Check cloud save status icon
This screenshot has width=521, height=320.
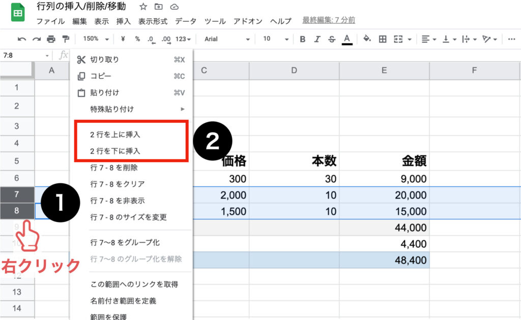174,7
